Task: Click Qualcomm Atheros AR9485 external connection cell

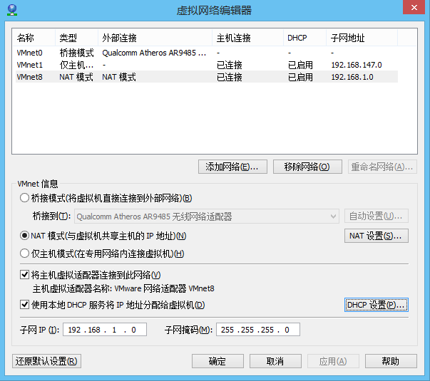Action: (154, 53)
